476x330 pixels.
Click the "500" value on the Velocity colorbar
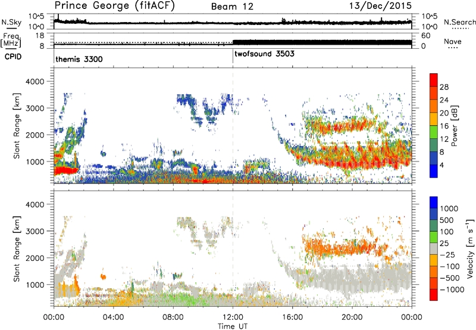tap(447, 220)
